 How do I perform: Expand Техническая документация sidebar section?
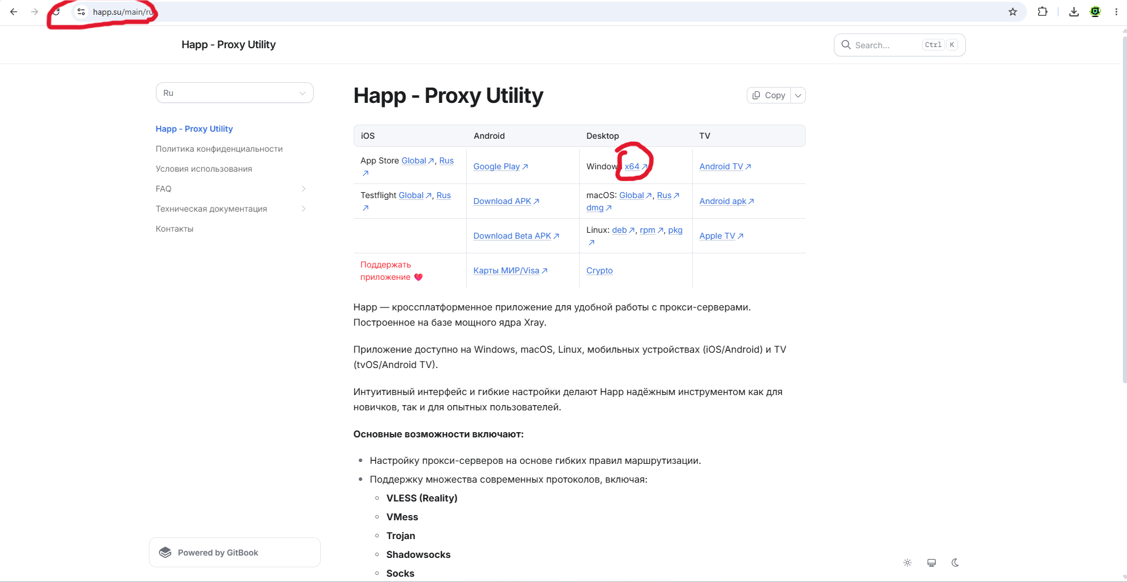[304, 209]
